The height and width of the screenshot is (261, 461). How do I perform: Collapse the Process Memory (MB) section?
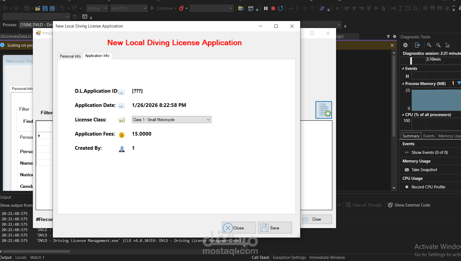[402, 84]
